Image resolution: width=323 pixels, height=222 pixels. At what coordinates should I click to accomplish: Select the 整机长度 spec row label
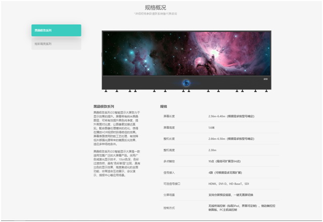169,139
